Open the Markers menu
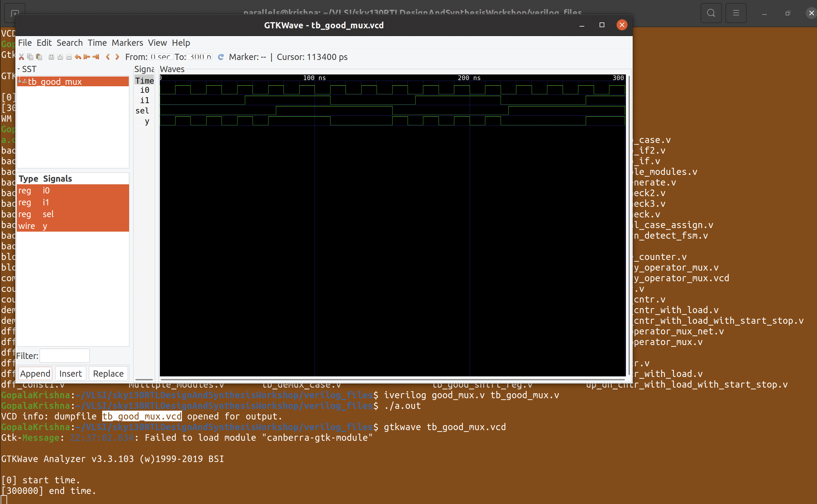The image size is (817, 504). tap(127, 43)
